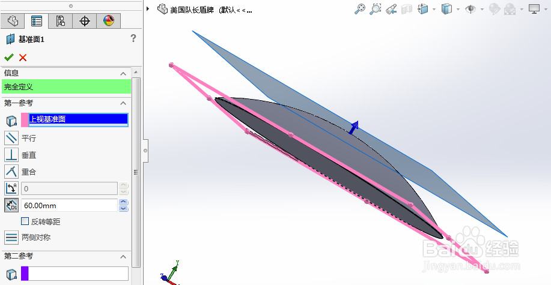The image size is (551, 285).
Task: Toggle the angle constraint icon
Action: (x=11, y=188)
